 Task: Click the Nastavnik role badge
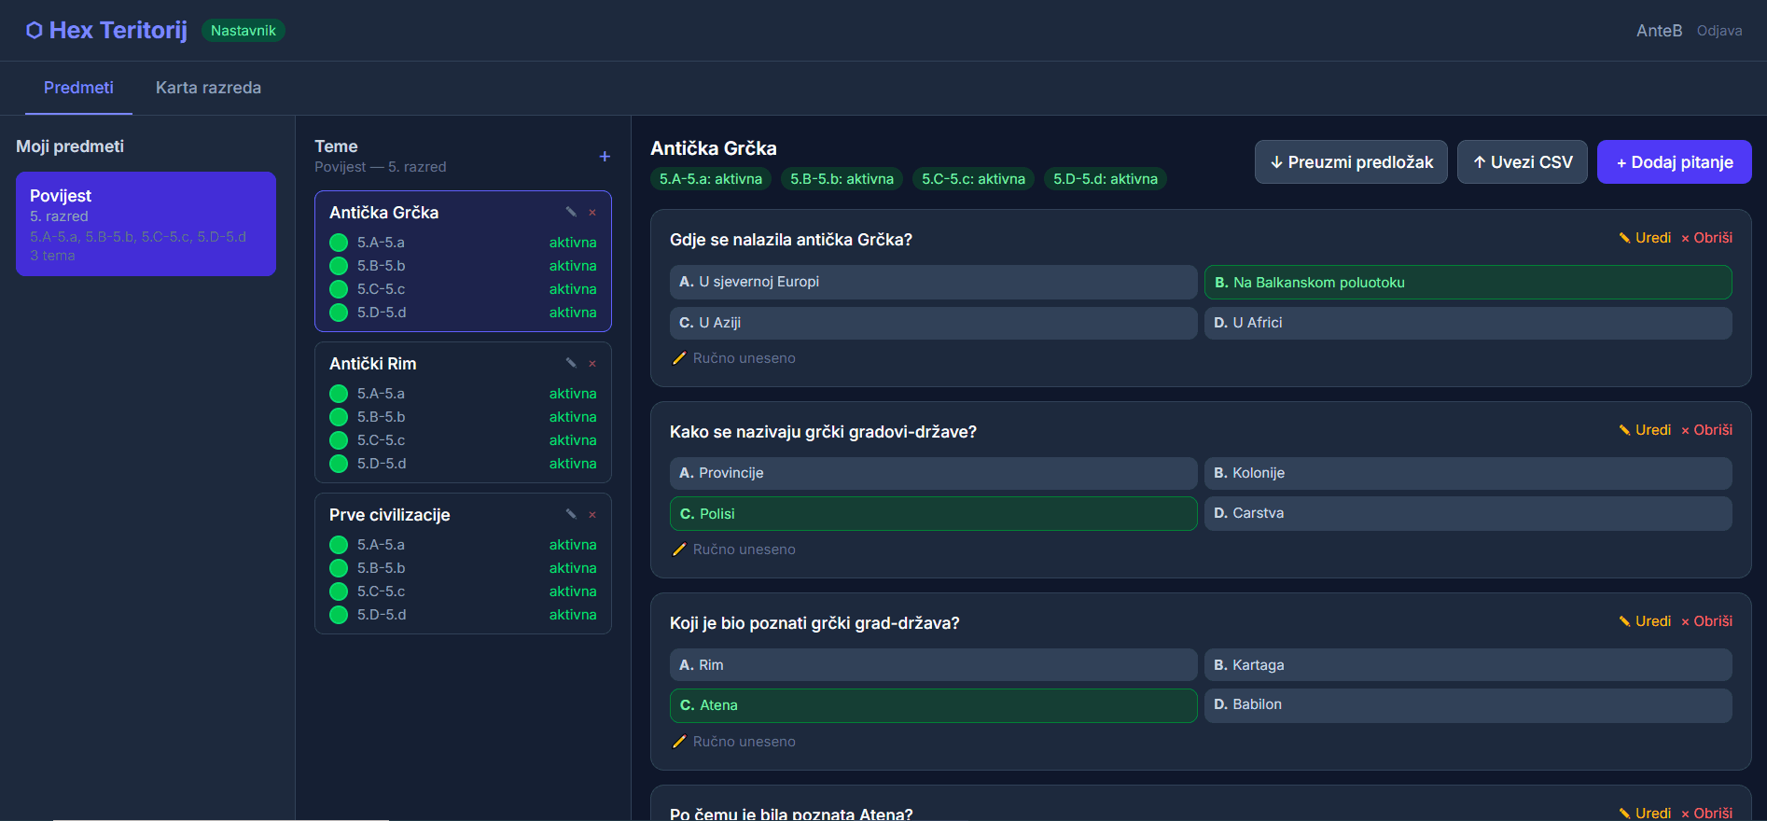coord(243,31)
